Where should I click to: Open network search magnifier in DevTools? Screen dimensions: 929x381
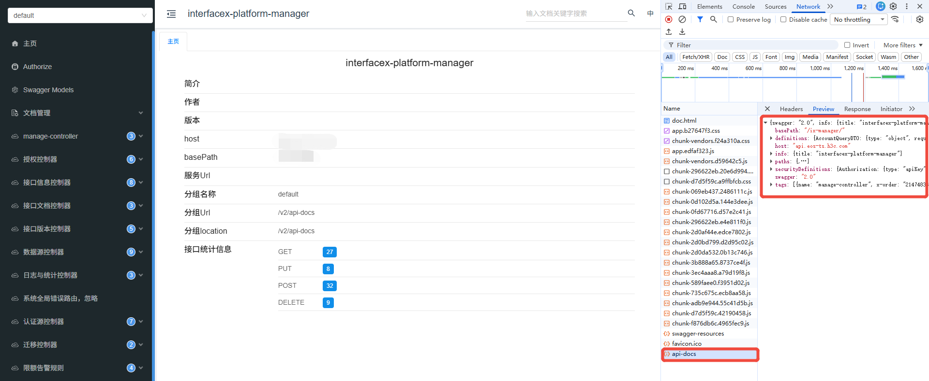coord(713,19)
